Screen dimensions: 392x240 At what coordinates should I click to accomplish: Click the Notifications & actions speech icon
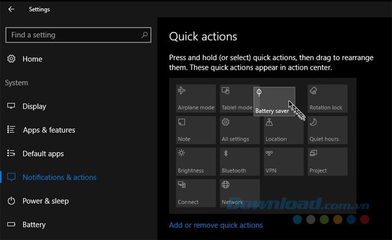pyautogui.click(x=11, y=177)
